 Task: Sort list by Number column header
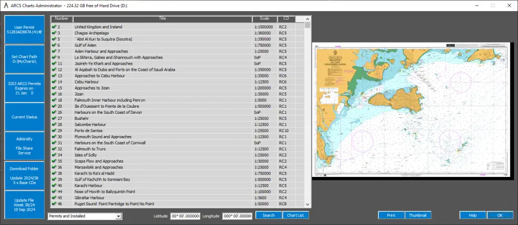(x=61, y=19)
